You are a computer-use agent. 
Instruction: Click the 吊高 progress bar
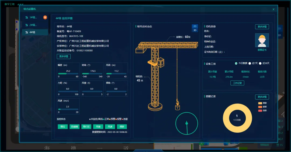click(116, 74)
